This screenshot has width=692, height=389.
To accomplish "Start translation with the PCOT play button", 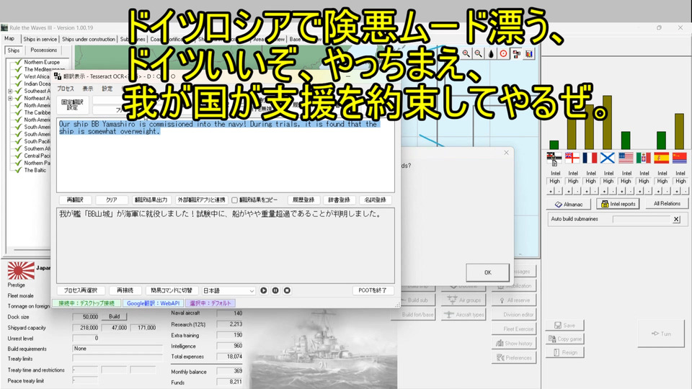I will 264,290.
